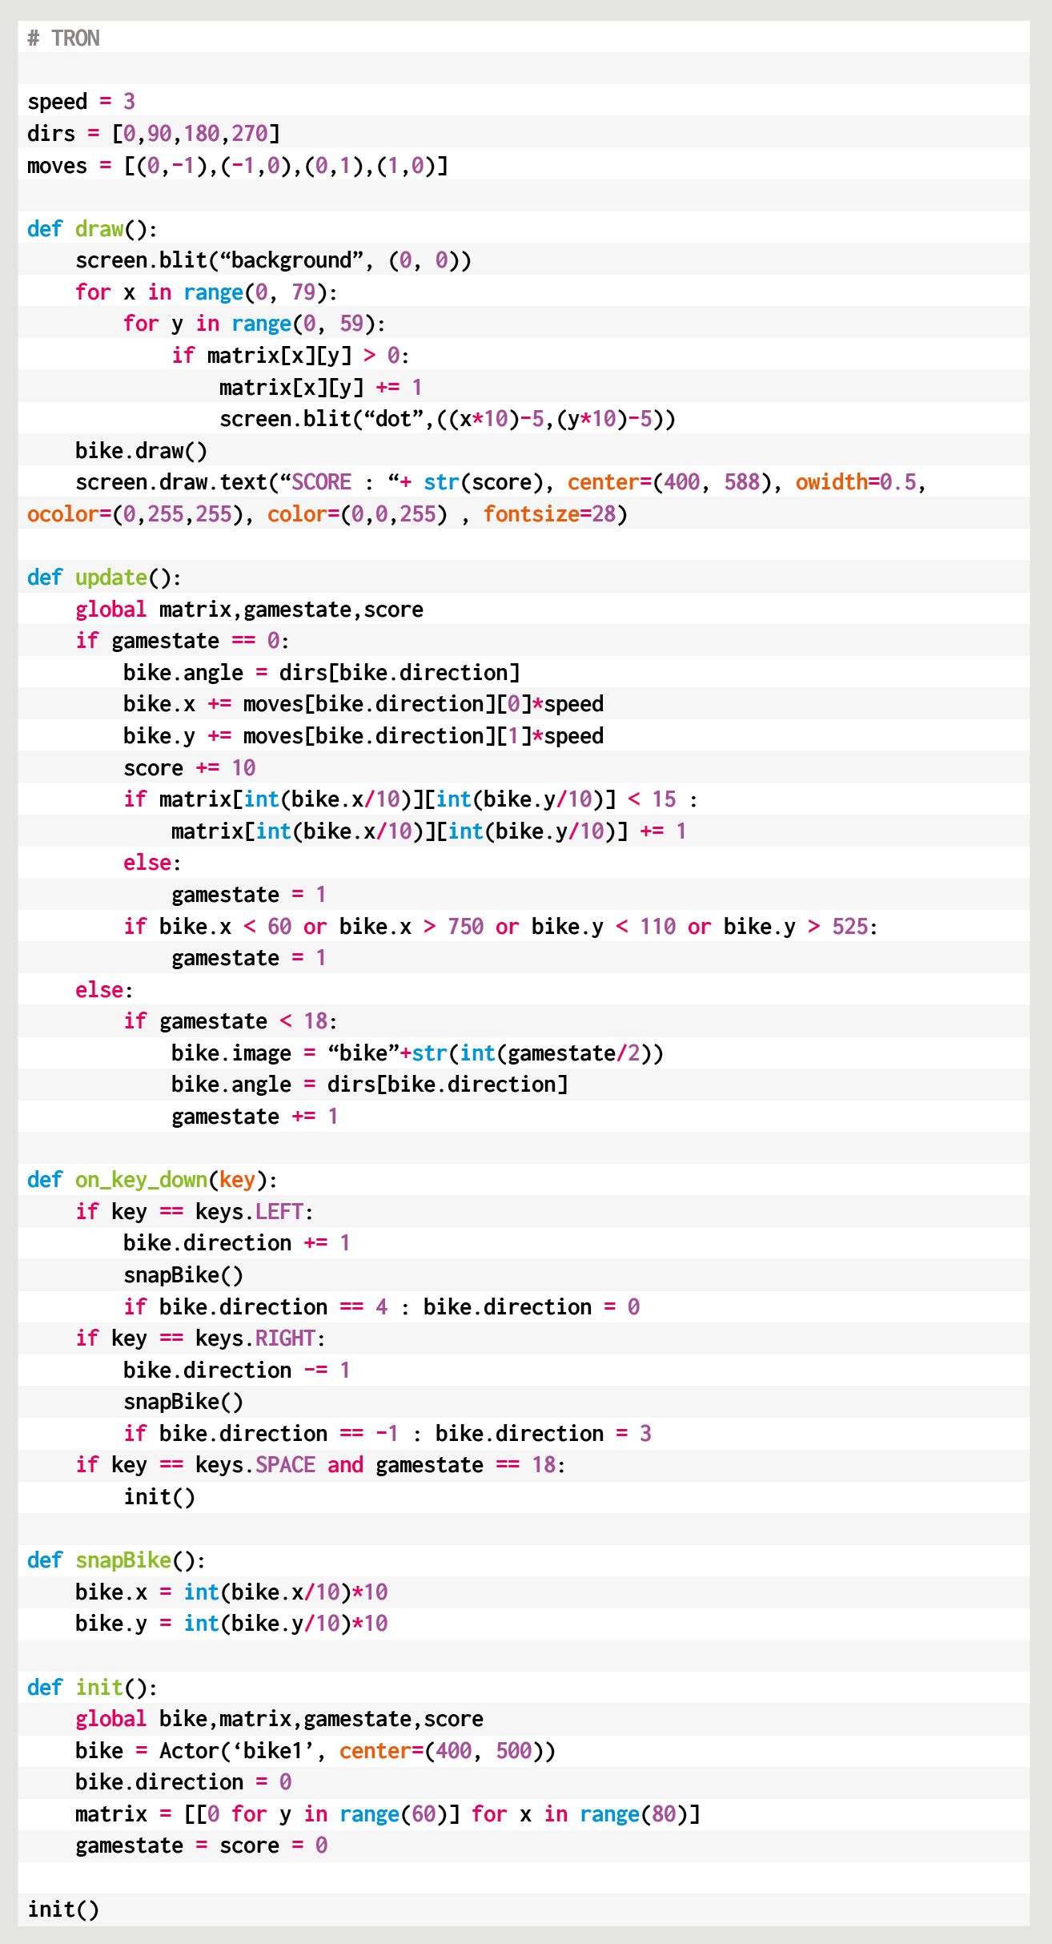The height and width of the screenshot is (1944, 1052).
Task: Click the 'def update():' function header
Action: 104,578
